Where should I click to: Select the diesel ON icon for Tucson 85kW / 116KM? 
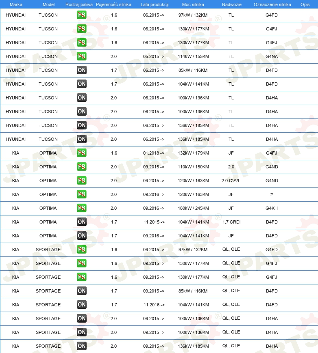pos(81,70)
